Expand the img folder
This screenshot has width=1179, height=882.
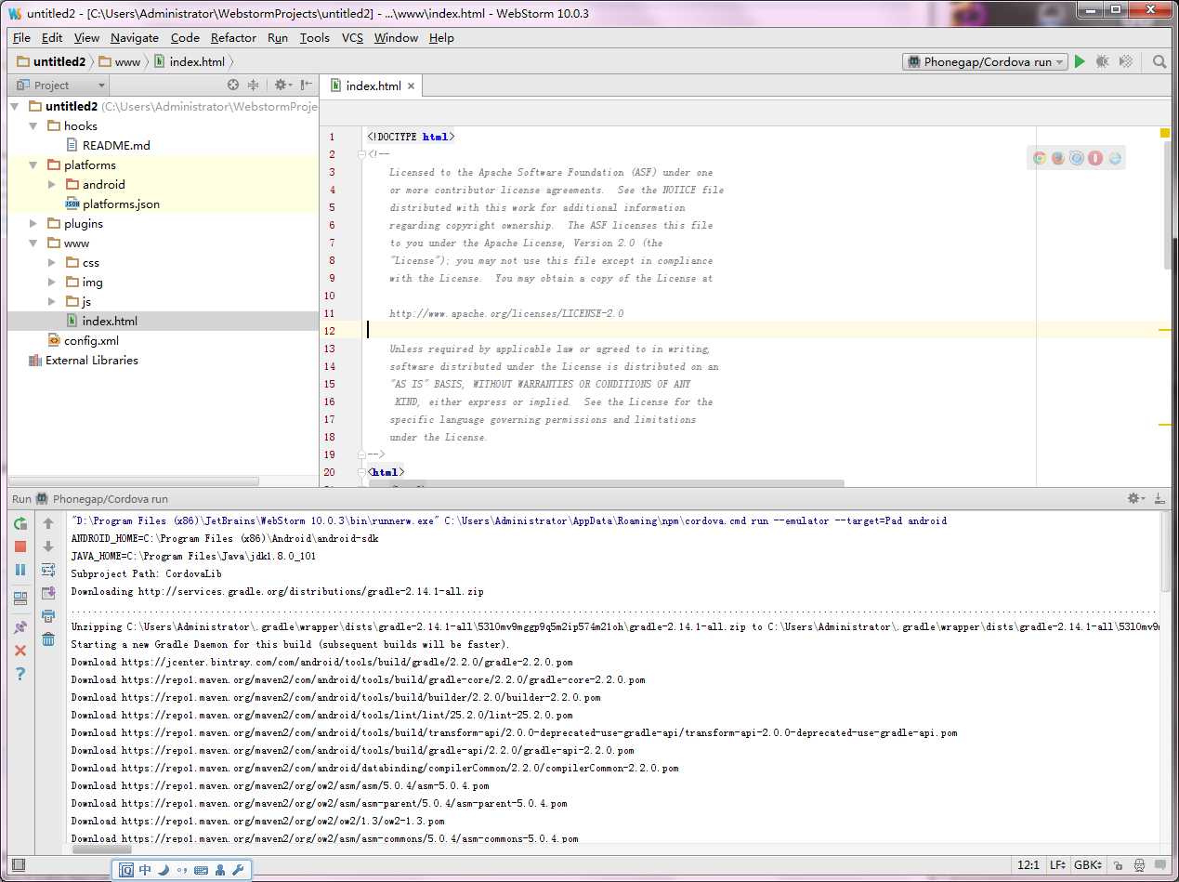(x=52, y=283)
